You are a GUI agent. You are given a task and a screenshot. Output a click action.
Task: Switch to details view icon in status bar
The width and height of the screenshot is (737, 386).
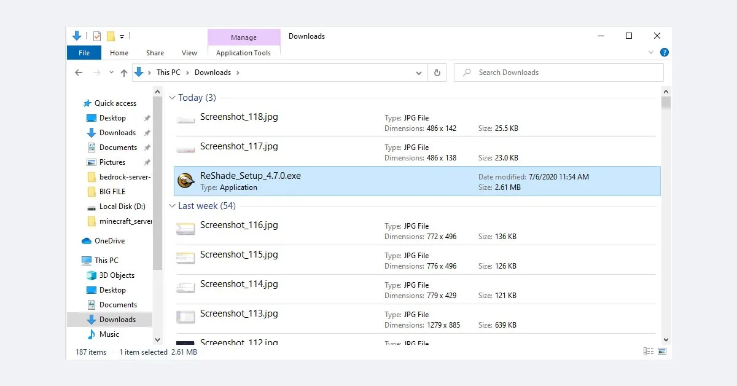tap(648, 352)
